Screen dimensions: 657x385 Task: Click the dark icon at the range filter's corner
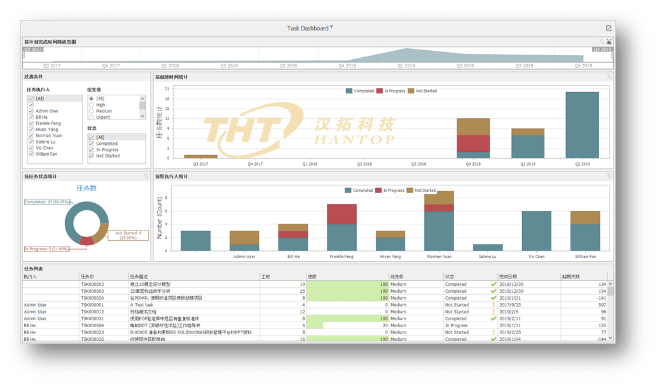pos(609,41)
